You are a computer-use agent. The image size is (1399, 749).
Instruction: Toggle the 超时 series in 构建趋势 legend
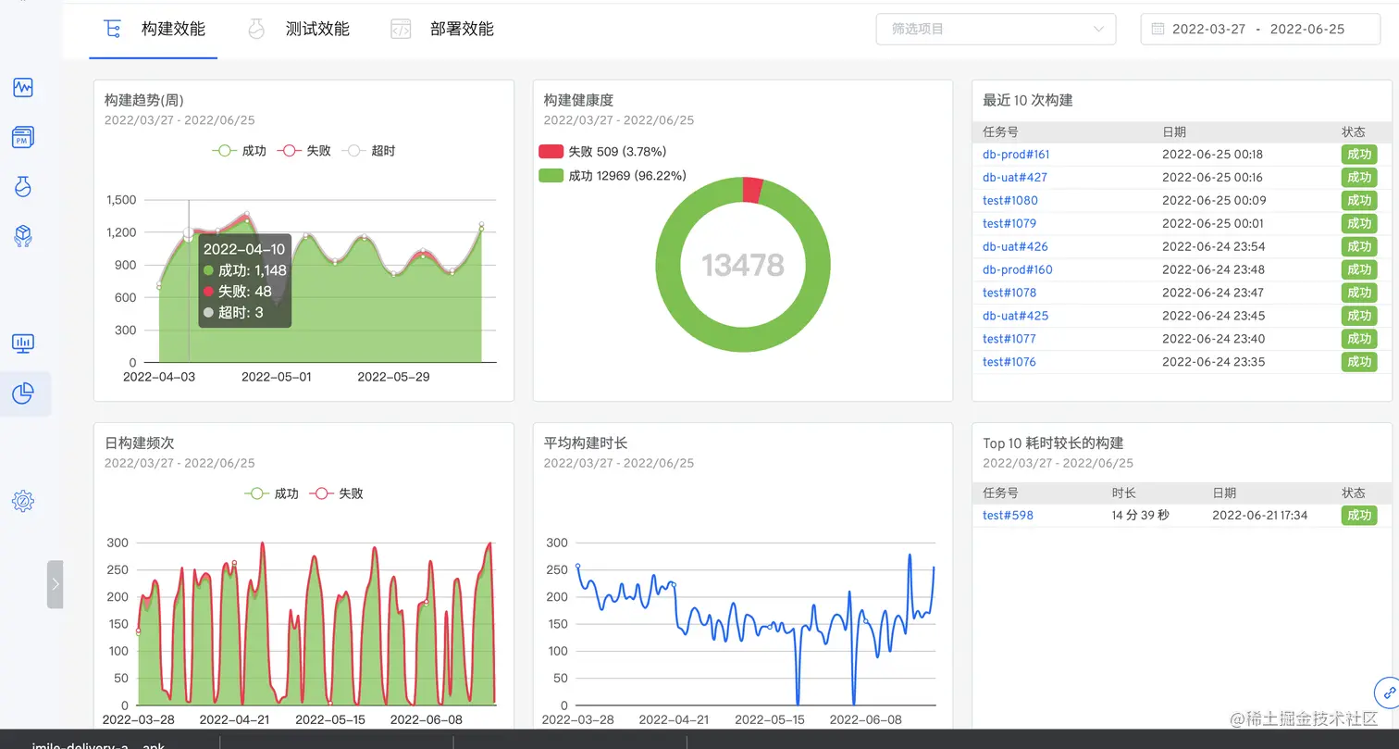(369, 151)
